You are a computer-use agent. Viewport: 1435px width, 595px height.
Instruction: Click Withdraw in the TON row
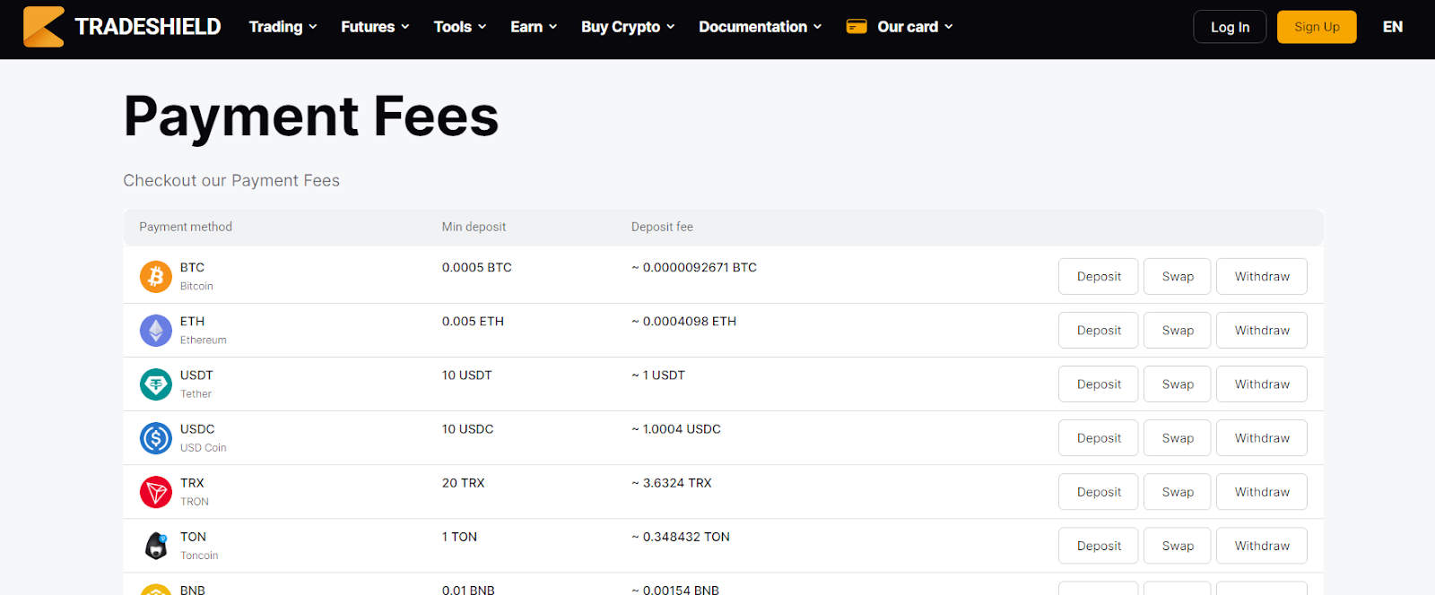[1262, 545]
